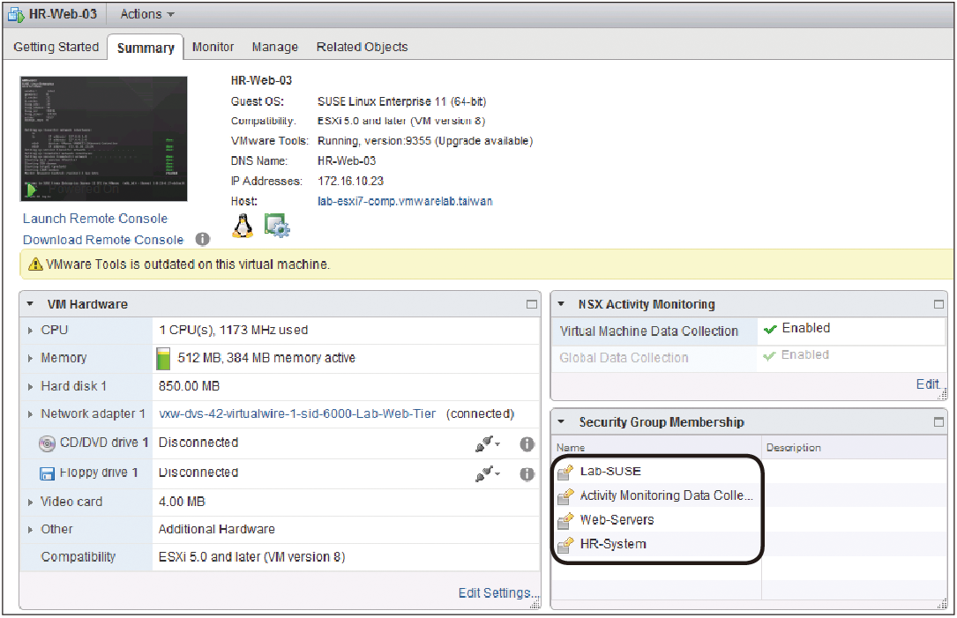Viewport: 957px width, 618px height.
Task: Open host lab-esxi7-comp.vmwarelab.taiwan link
Action: tap(405, 201)
